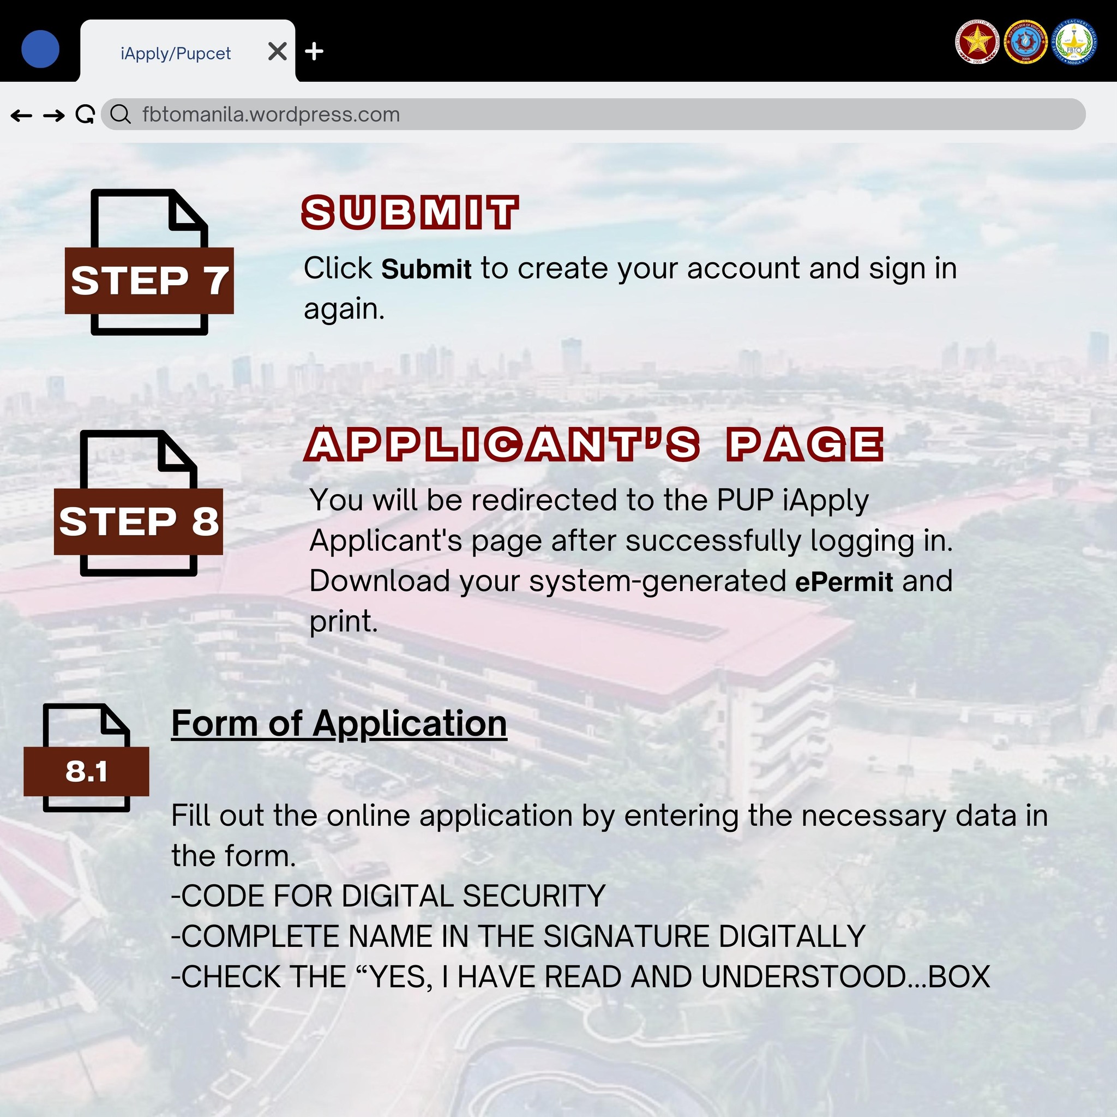The width and height of the screenshot is (1117, 1117).
Task: Click the STEP 7 document icon
Action: click(149, 262)
